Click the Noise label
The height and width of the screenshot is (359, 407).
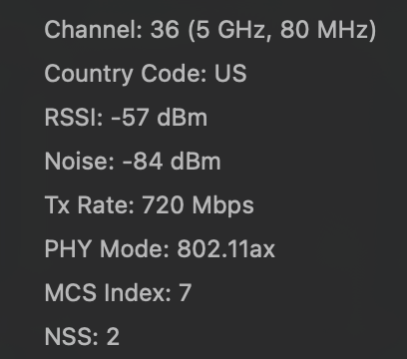[79, 162]
